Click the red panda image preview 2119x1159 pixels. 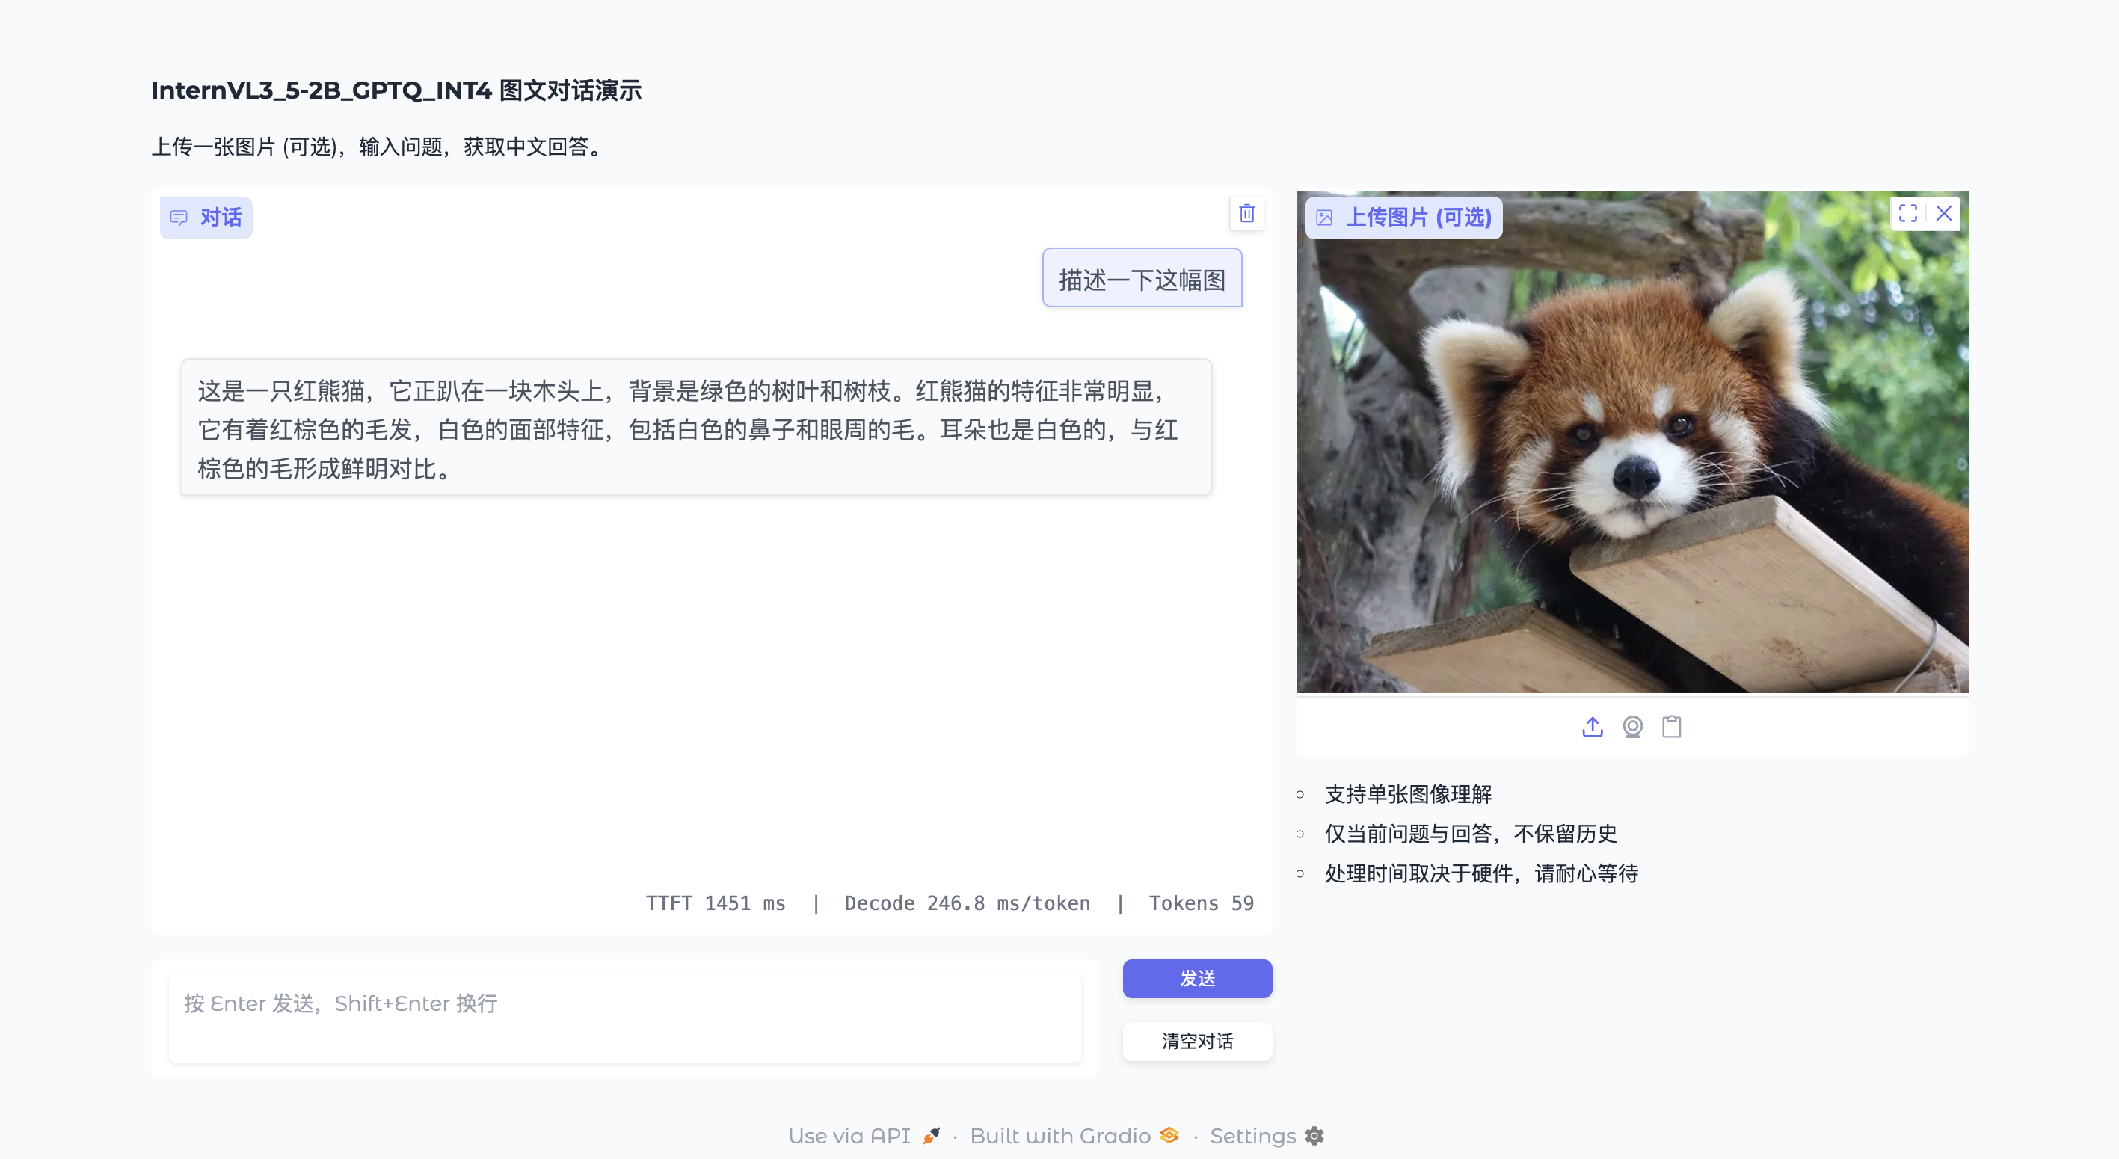click(1632, 461)
